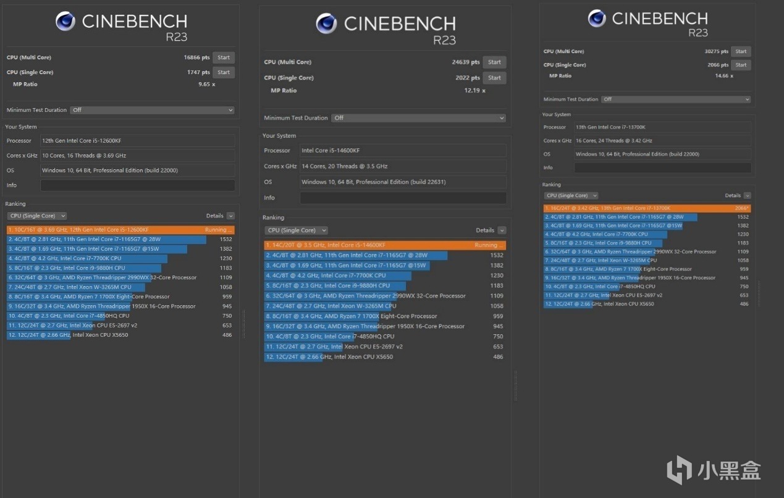Select Xeon X5650 row in 14600KF ranking
The image size is (784, 498).
pyautogui.click(x=385, y=357)
